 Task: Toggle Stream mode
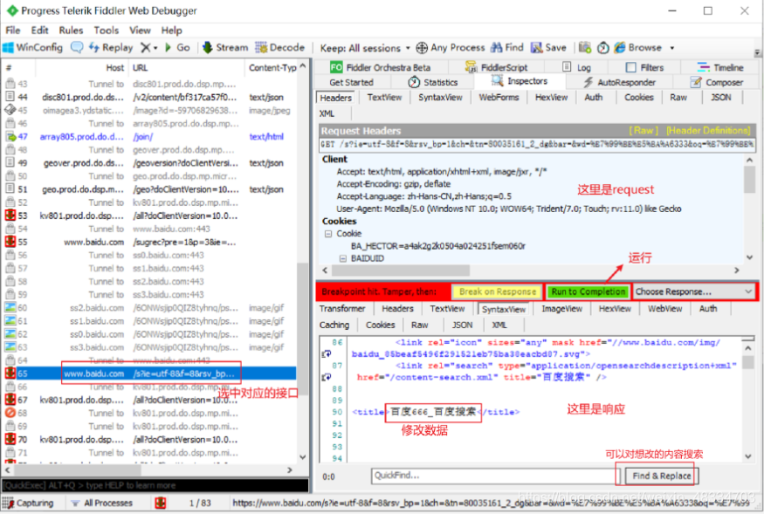(x=225, y=47)
